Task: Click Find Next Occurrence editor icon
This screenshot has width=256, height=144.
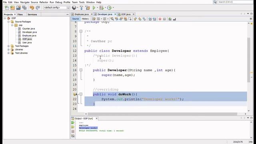Action: coord(121,19)
